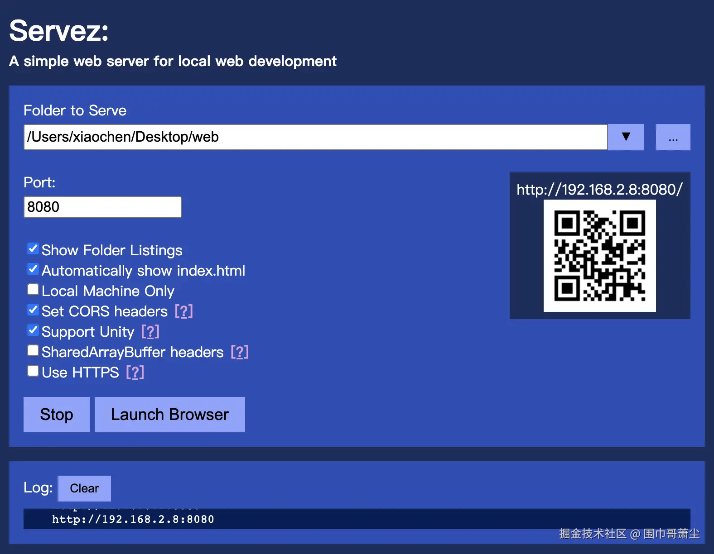Open the recent folders dropdown arrow

(626, 137)
